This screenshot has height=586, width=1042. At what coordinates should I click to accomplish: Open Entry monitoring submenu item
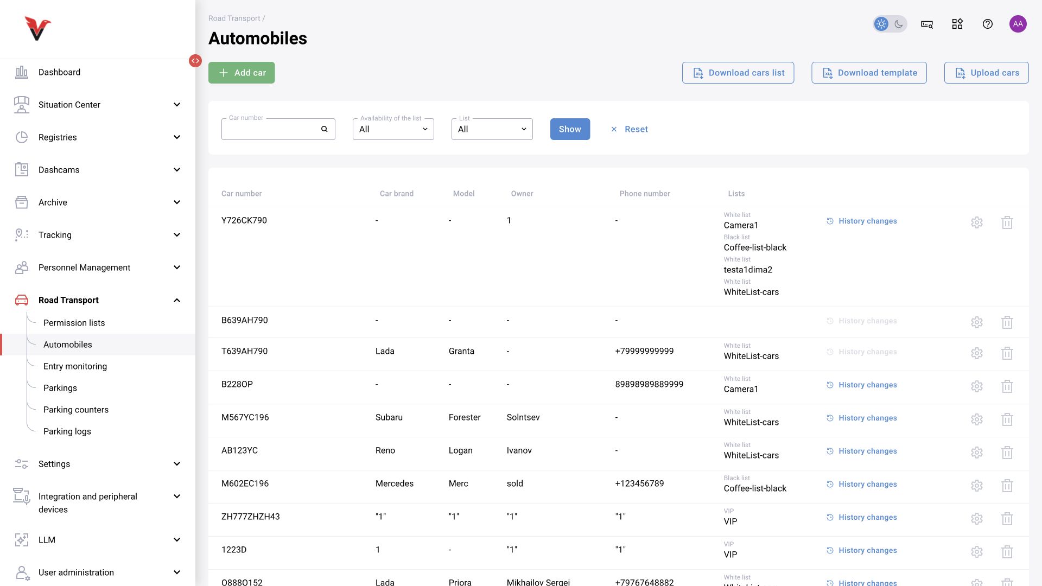(75, 366)
